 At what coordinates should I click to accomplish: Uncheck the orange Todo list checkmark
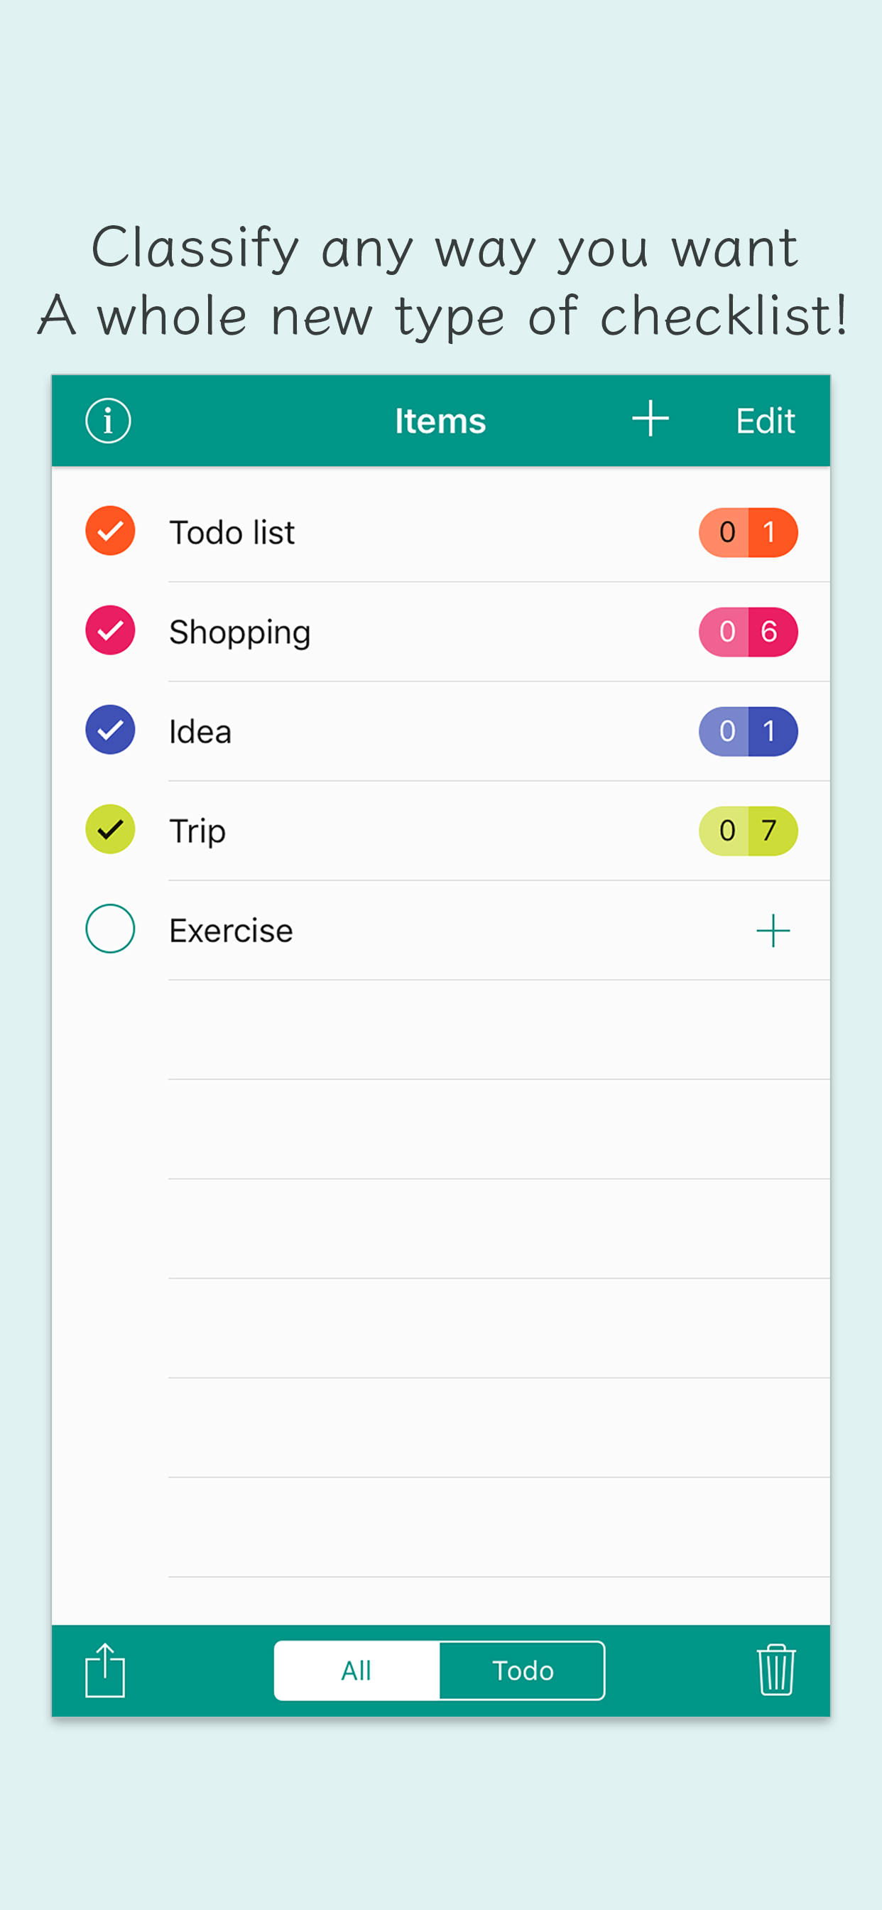111,531
